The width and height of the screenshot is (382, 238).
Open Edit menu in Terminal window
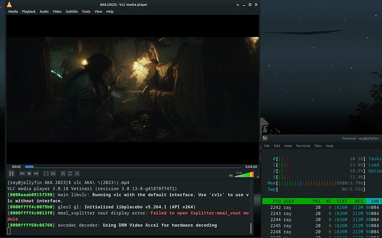(277, 146)
